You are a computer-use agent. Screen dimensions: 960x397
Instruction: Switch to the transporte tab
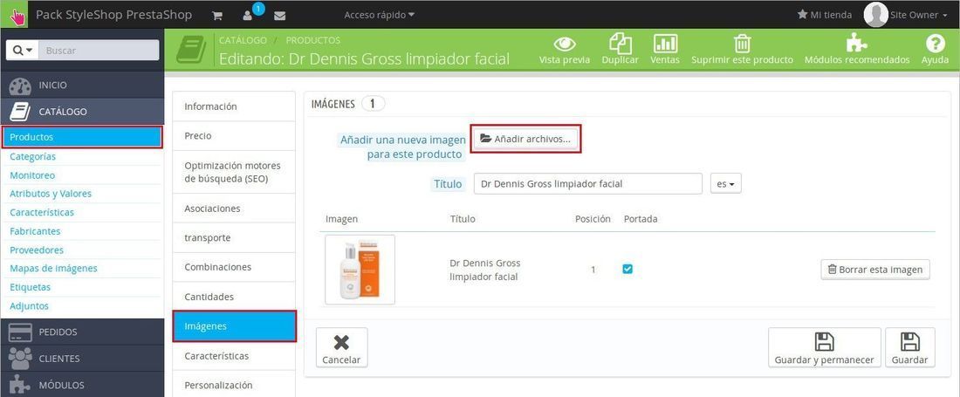pos(234,238)
